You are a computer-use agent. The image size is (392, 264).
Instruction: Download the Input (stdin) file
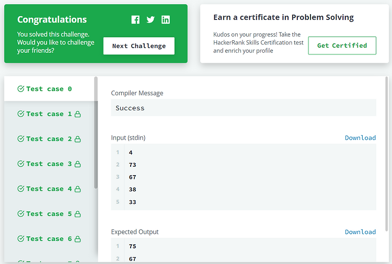click(360, 137)
